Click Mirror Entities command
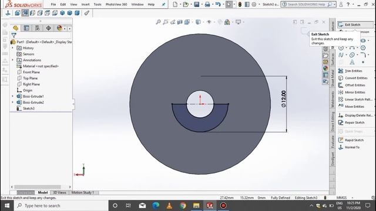Viewport: 376px width, 211px height. pos(352,93)
